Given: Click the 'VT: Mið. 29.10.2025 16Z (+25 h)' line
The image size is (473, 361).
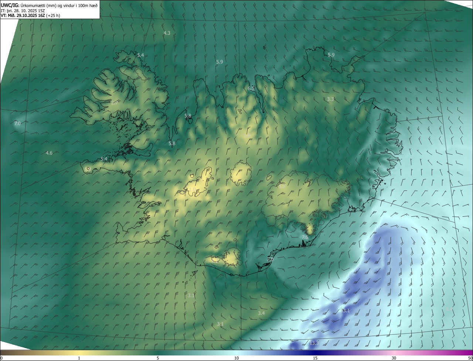Looking at the screenshot, I should (30, 16).
